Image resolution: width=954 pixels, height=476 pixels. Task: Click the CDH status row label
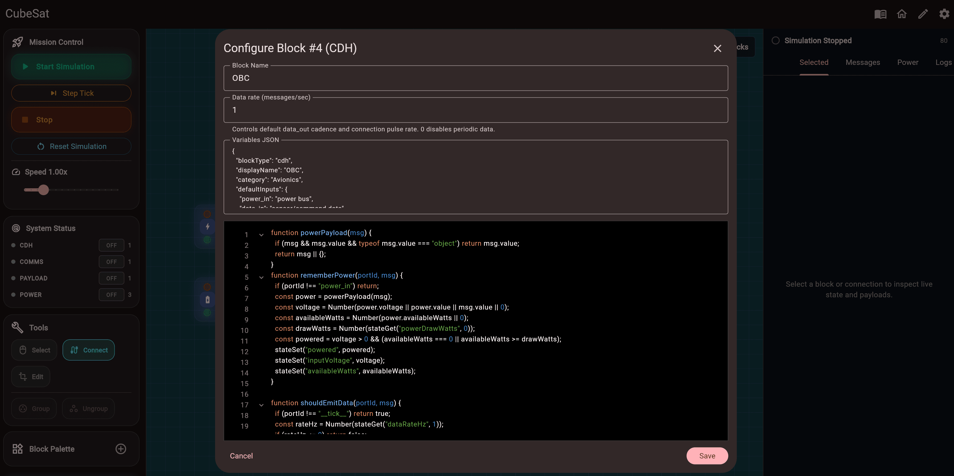coord(26,245)
